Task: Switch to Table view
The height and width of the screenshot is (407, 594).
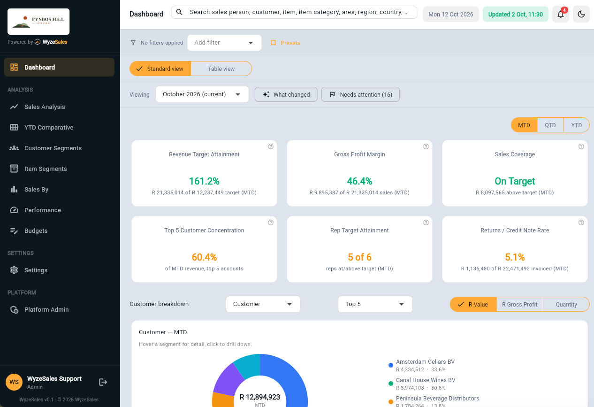Action: (x=221, y=69)
